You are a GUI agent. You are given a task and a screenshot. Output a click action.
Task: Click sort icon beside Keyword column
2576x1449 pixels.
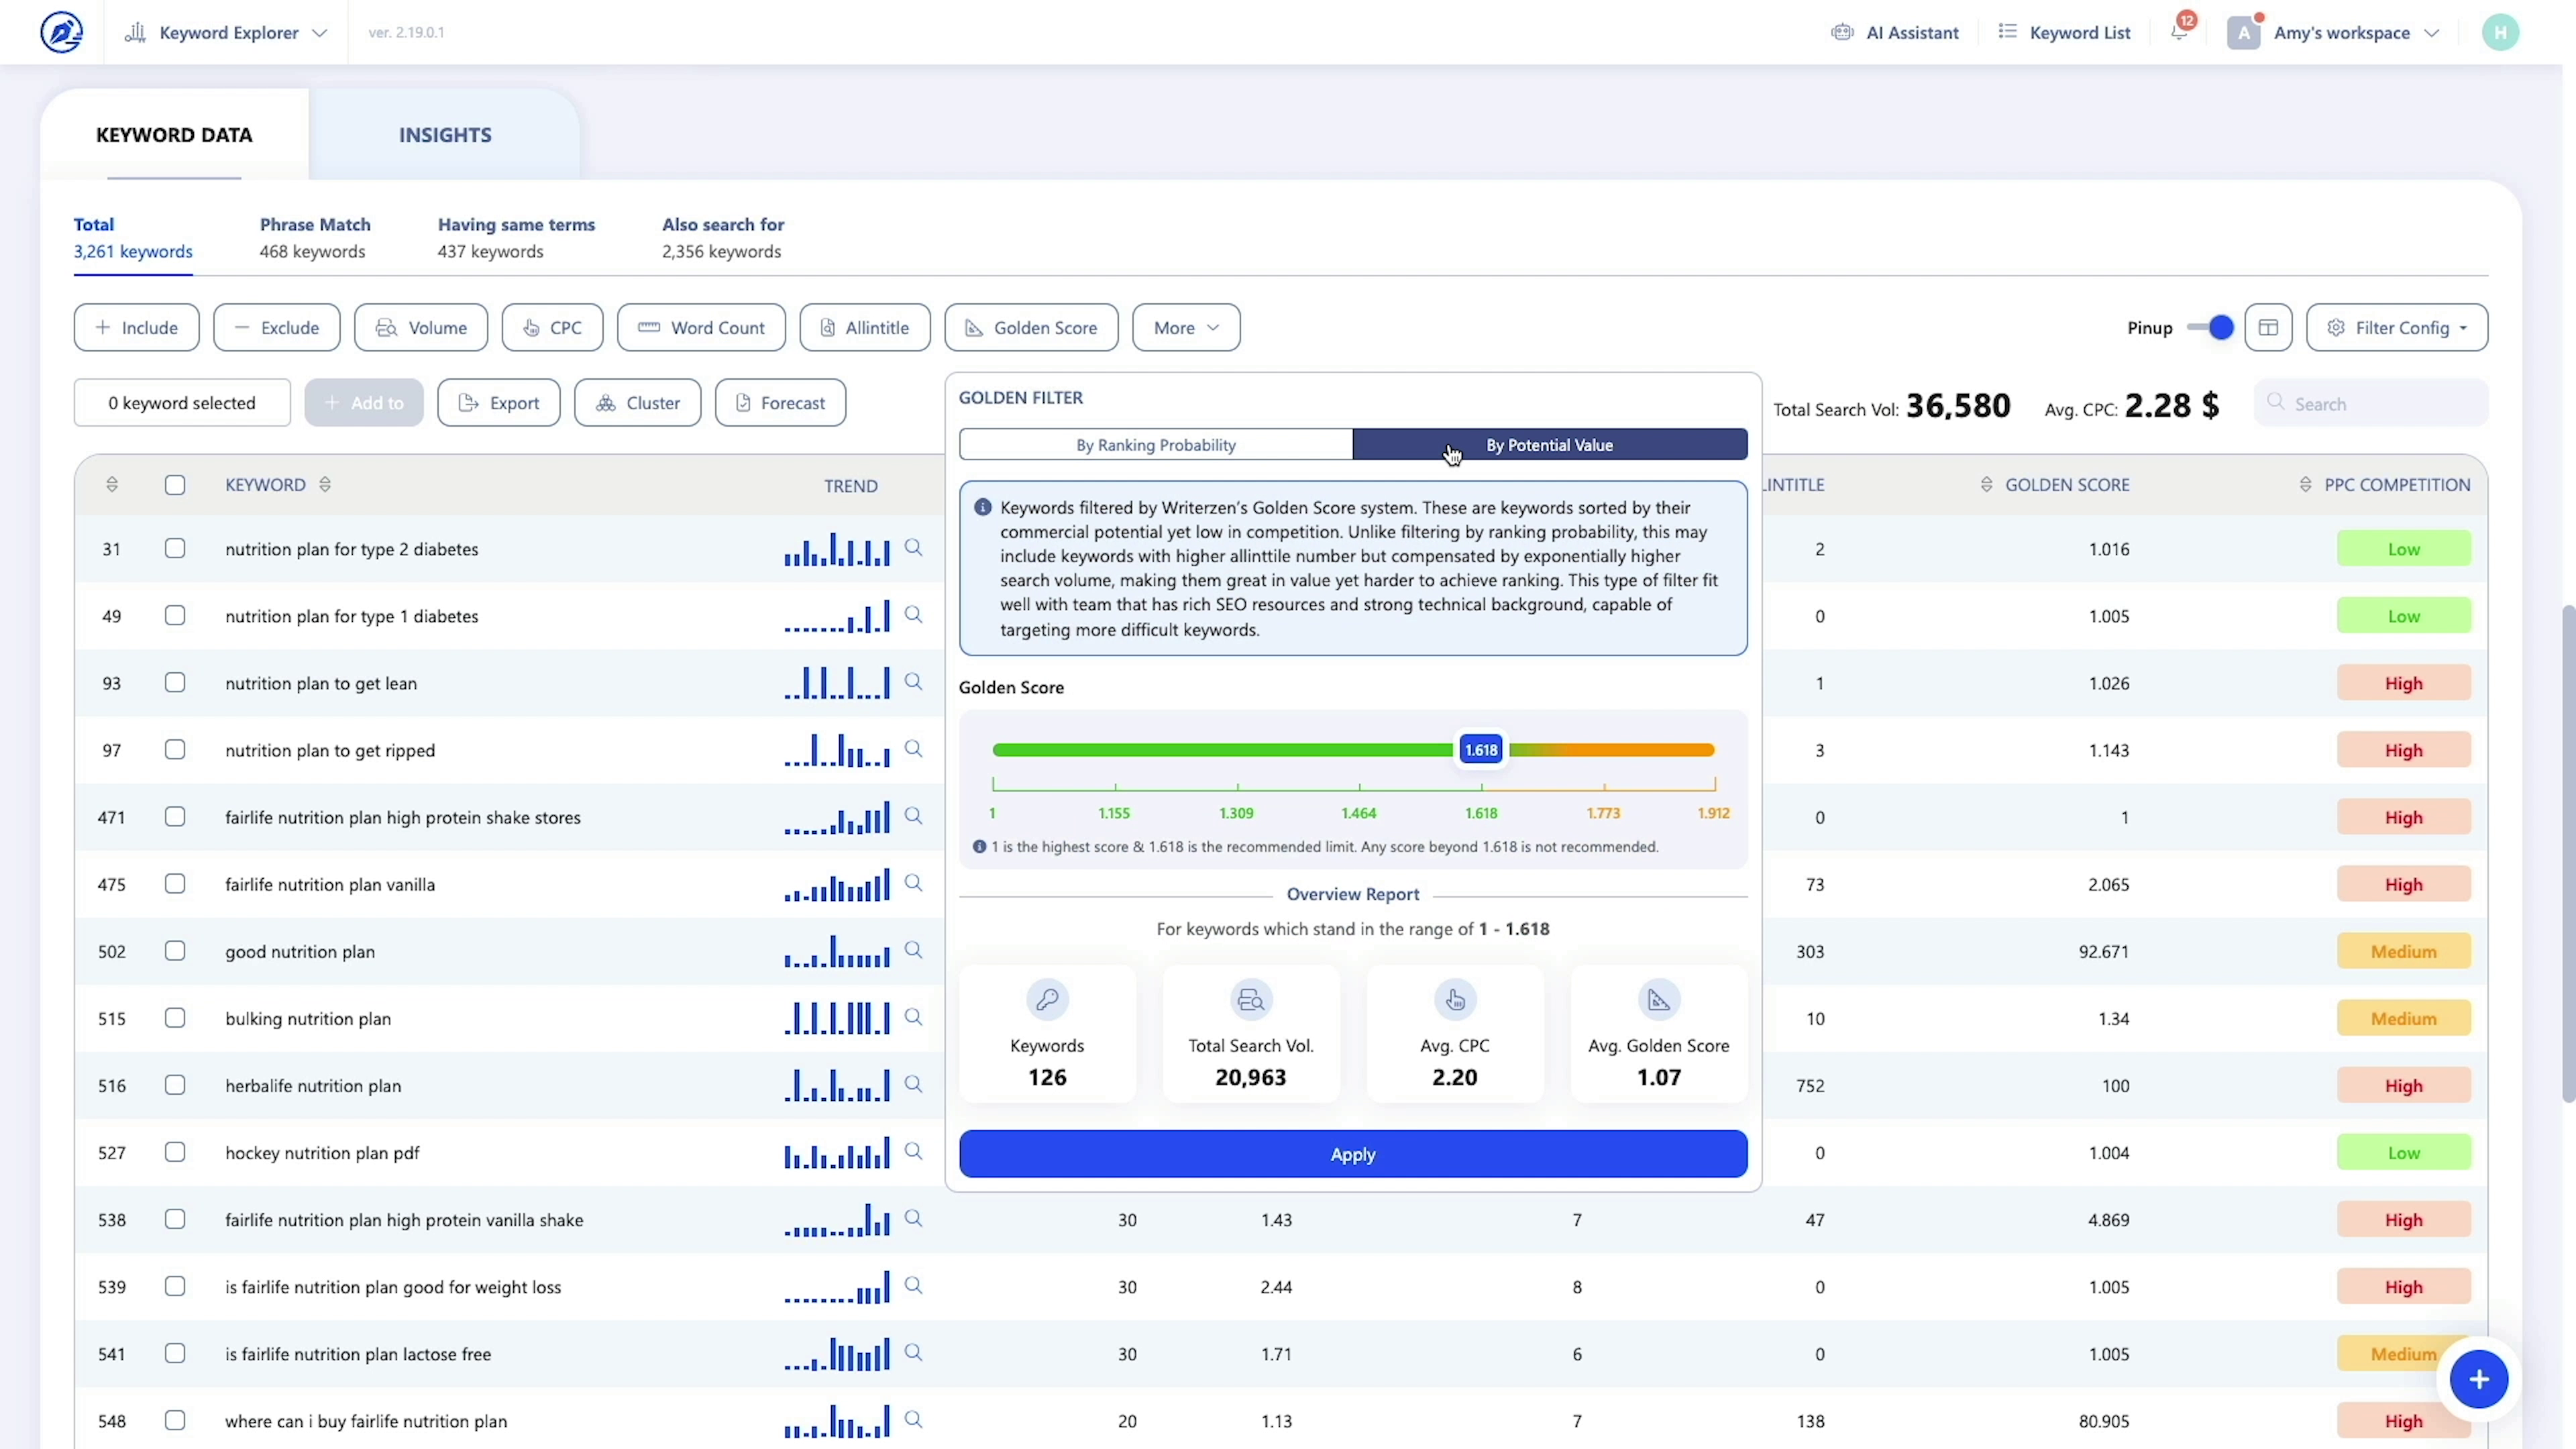pyautogui.click(x=325, y=485)
